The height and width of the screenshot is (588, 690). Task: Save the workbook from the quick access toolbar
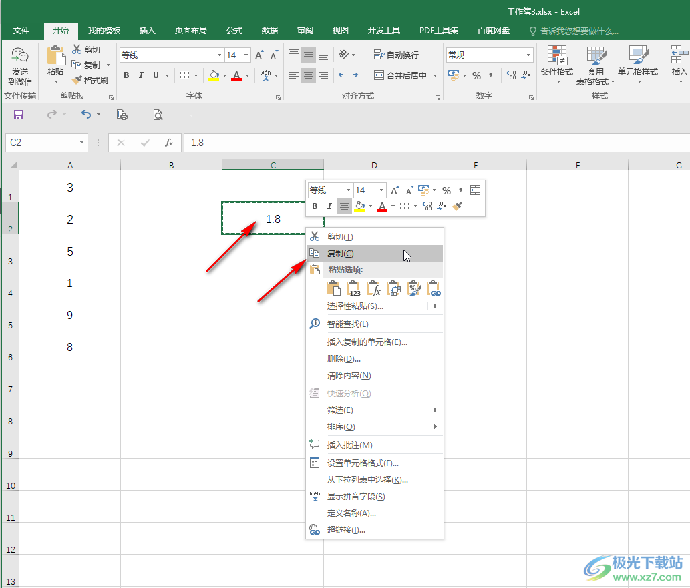[x=19, y=115]
